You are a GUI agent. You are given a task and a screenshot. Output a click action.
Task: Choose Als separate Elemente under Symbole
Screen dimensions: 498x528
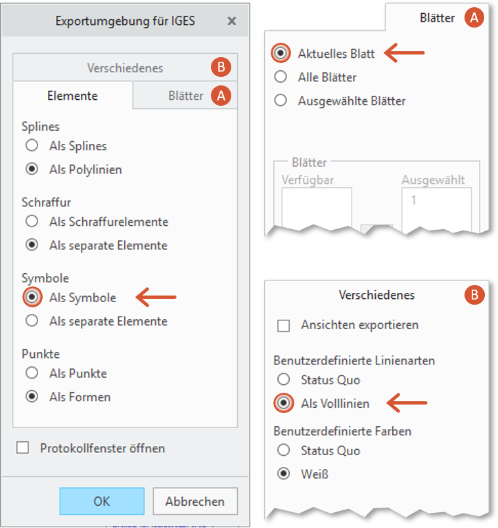(32, 320)
